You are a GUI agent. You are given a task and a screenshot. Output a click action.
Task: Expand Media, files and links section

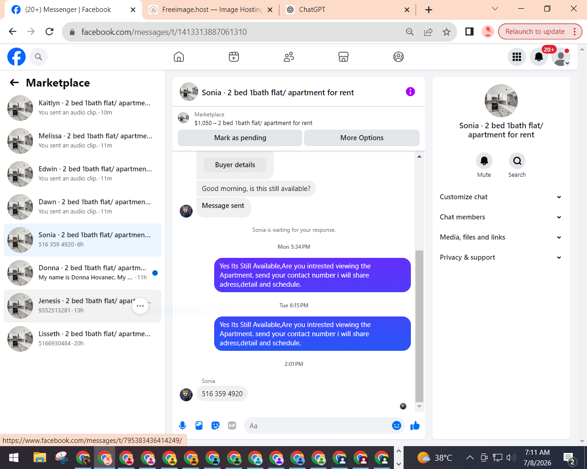501,237
